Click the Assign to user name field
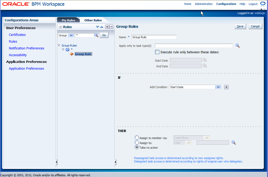This screenshot has width=268, height=177. pos(213,143)
